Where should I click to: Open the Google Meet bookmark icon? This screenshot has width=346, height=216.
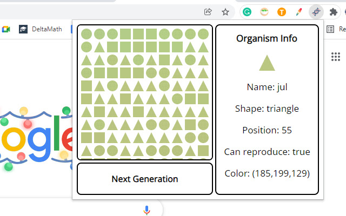coord(6,29)
